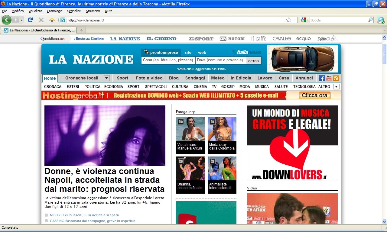The image size is (387, 232).
Task: Open the Sondaggi tab
Action: click(195, 78)
